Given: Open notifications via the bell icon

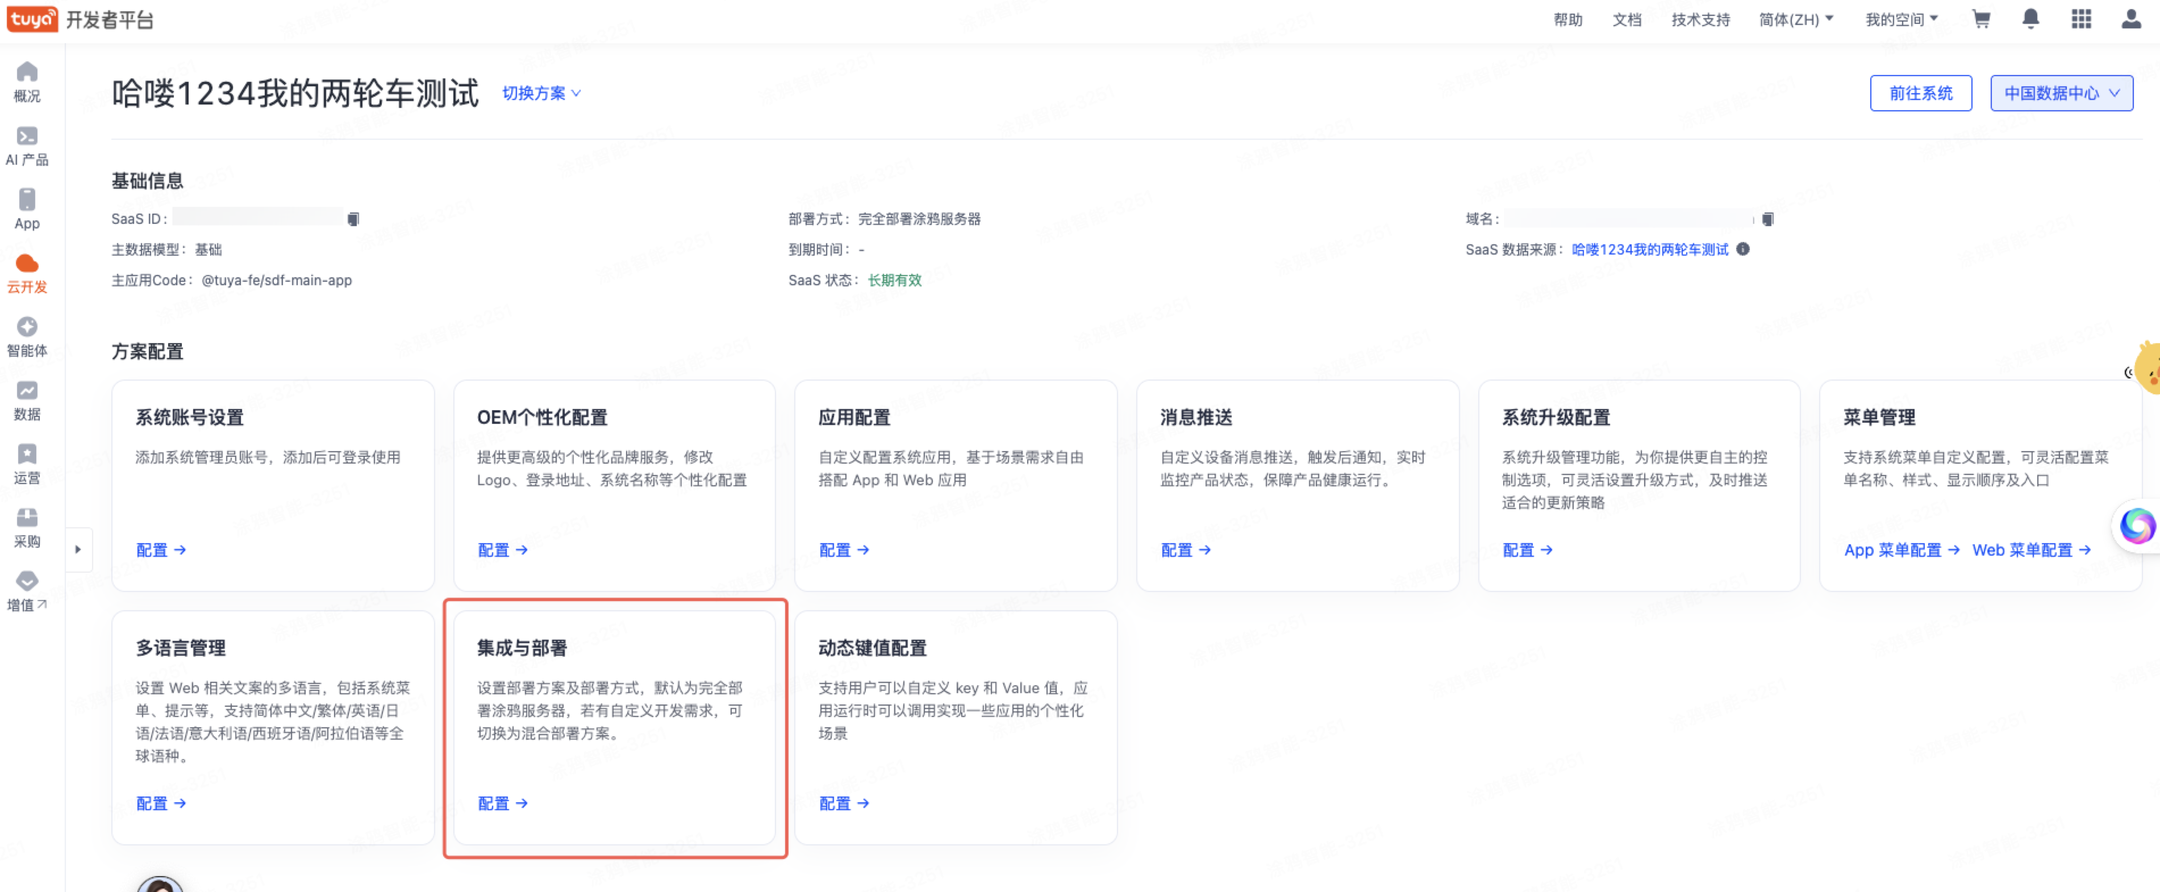Looking at the screenshot, I should tap(2031, 18).
